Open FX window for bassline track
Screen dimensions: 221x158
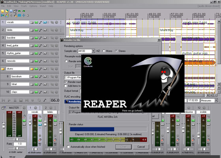[45, 38]
